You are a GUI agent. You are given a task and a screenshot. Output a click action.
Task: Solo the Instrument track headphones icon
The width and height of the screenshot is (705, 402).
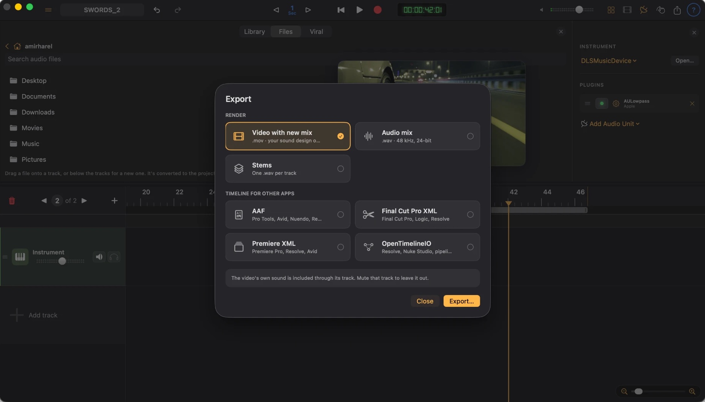(x=114, y=257)
